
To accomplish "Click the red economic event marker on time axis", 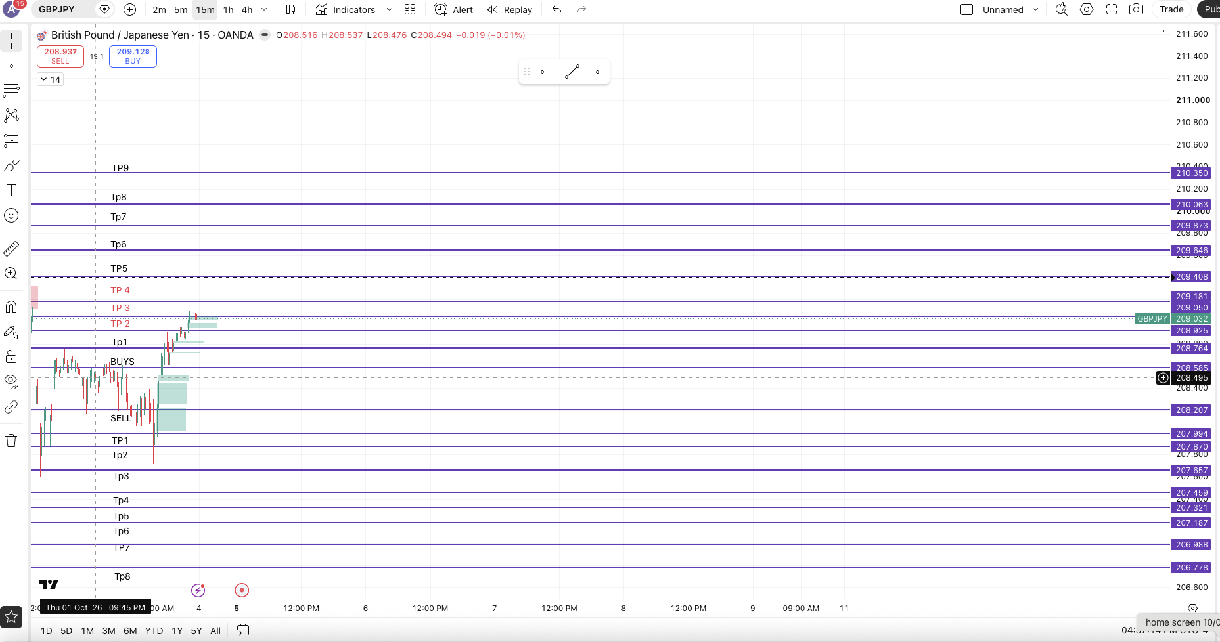I will (242, 590).
